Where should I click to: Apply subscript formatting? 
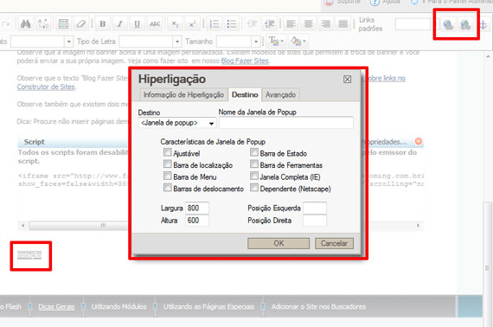tap(175, 24)
